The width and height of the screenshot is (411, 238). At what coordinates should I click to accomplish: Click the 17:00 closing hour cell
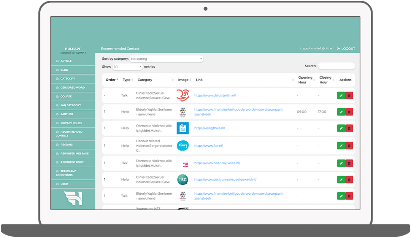(322, 112)
